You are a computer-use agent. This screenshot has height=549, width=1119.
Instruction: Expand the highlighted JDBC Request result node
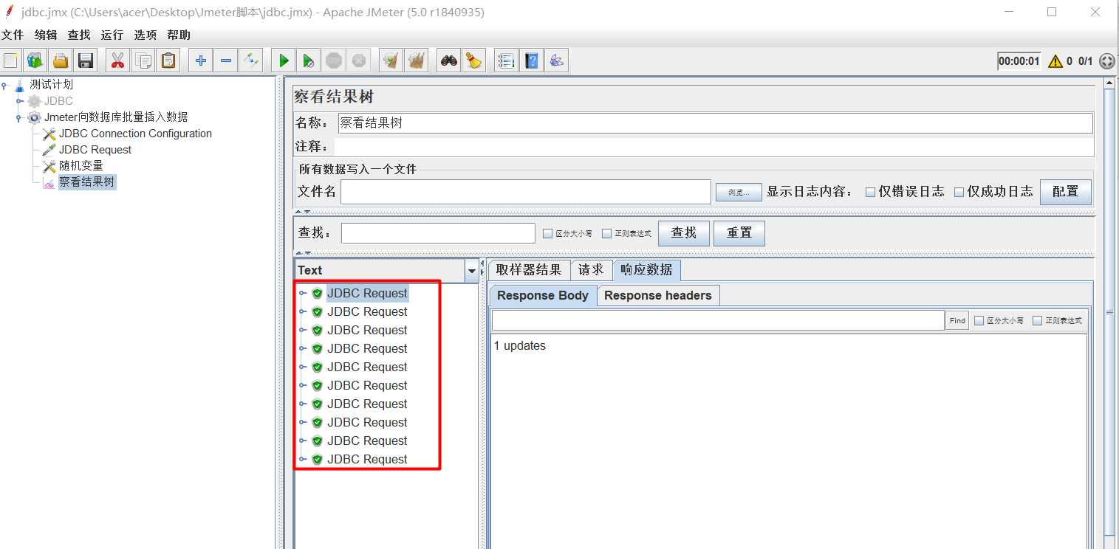pyautogui.click(x=303, y=293)
